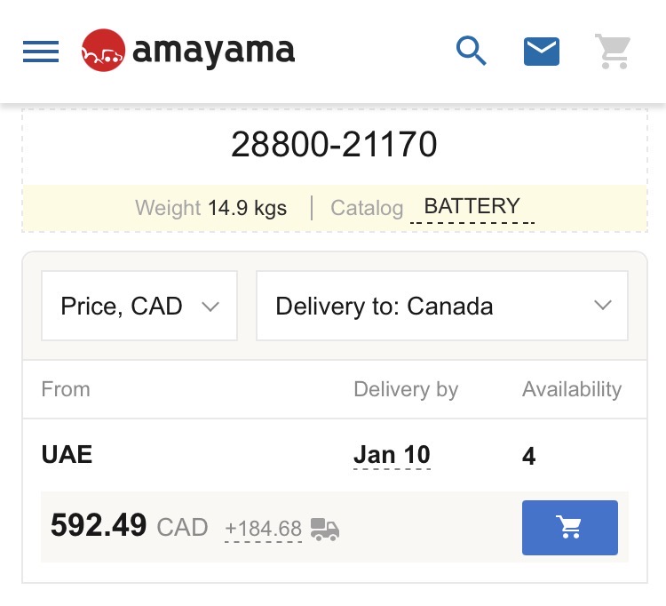The height and width of the screenshot is (606, 666).
Task: Click the BATTERY catalog link
Action: [472, 207]
